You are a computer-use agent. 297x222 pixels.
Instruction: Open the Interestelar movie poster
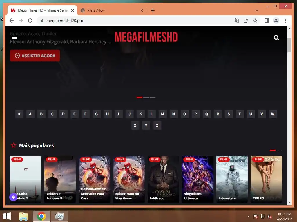click(x=232, y=179)
